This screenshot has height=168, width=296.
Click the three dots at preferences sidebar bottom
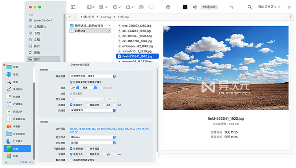coord(7,162)
